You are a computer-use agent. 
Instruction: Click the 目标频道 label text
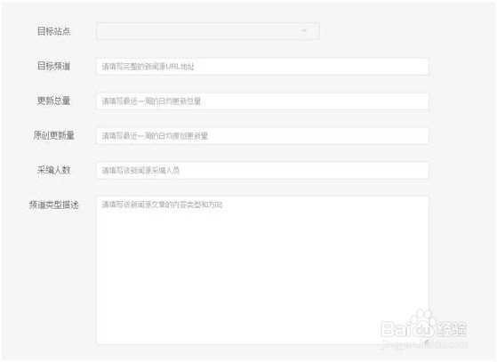(54, 66)
